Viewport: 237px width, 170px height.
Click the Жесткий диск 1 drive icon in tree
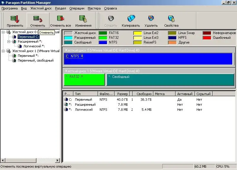point(9,51)
